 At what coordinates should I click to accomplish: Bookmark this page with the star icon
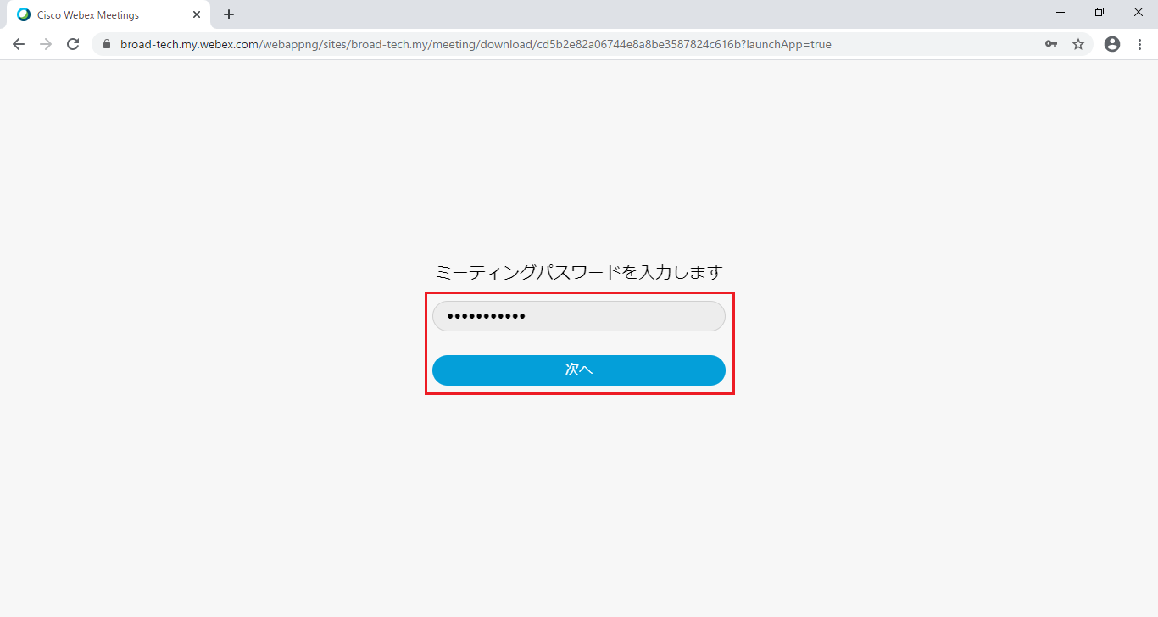(x=1078, y=44)
